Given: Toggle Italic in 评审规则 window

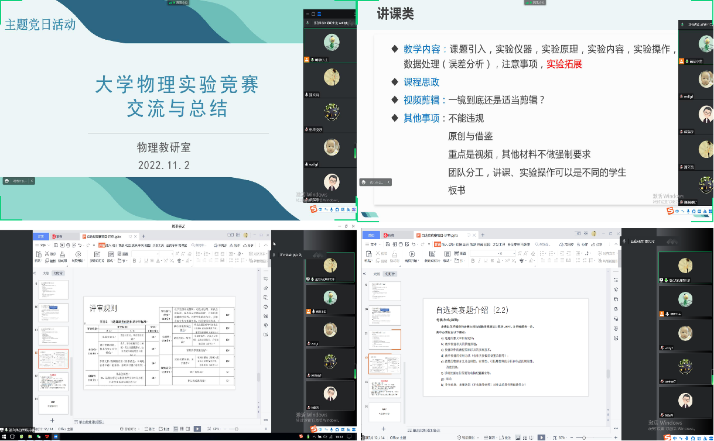Looking at the screenshot, I should pos(141,260).
